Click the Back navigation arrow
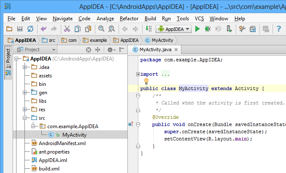Image resolution: width=286 pixels, height=173 pixels. coord(125,29)
